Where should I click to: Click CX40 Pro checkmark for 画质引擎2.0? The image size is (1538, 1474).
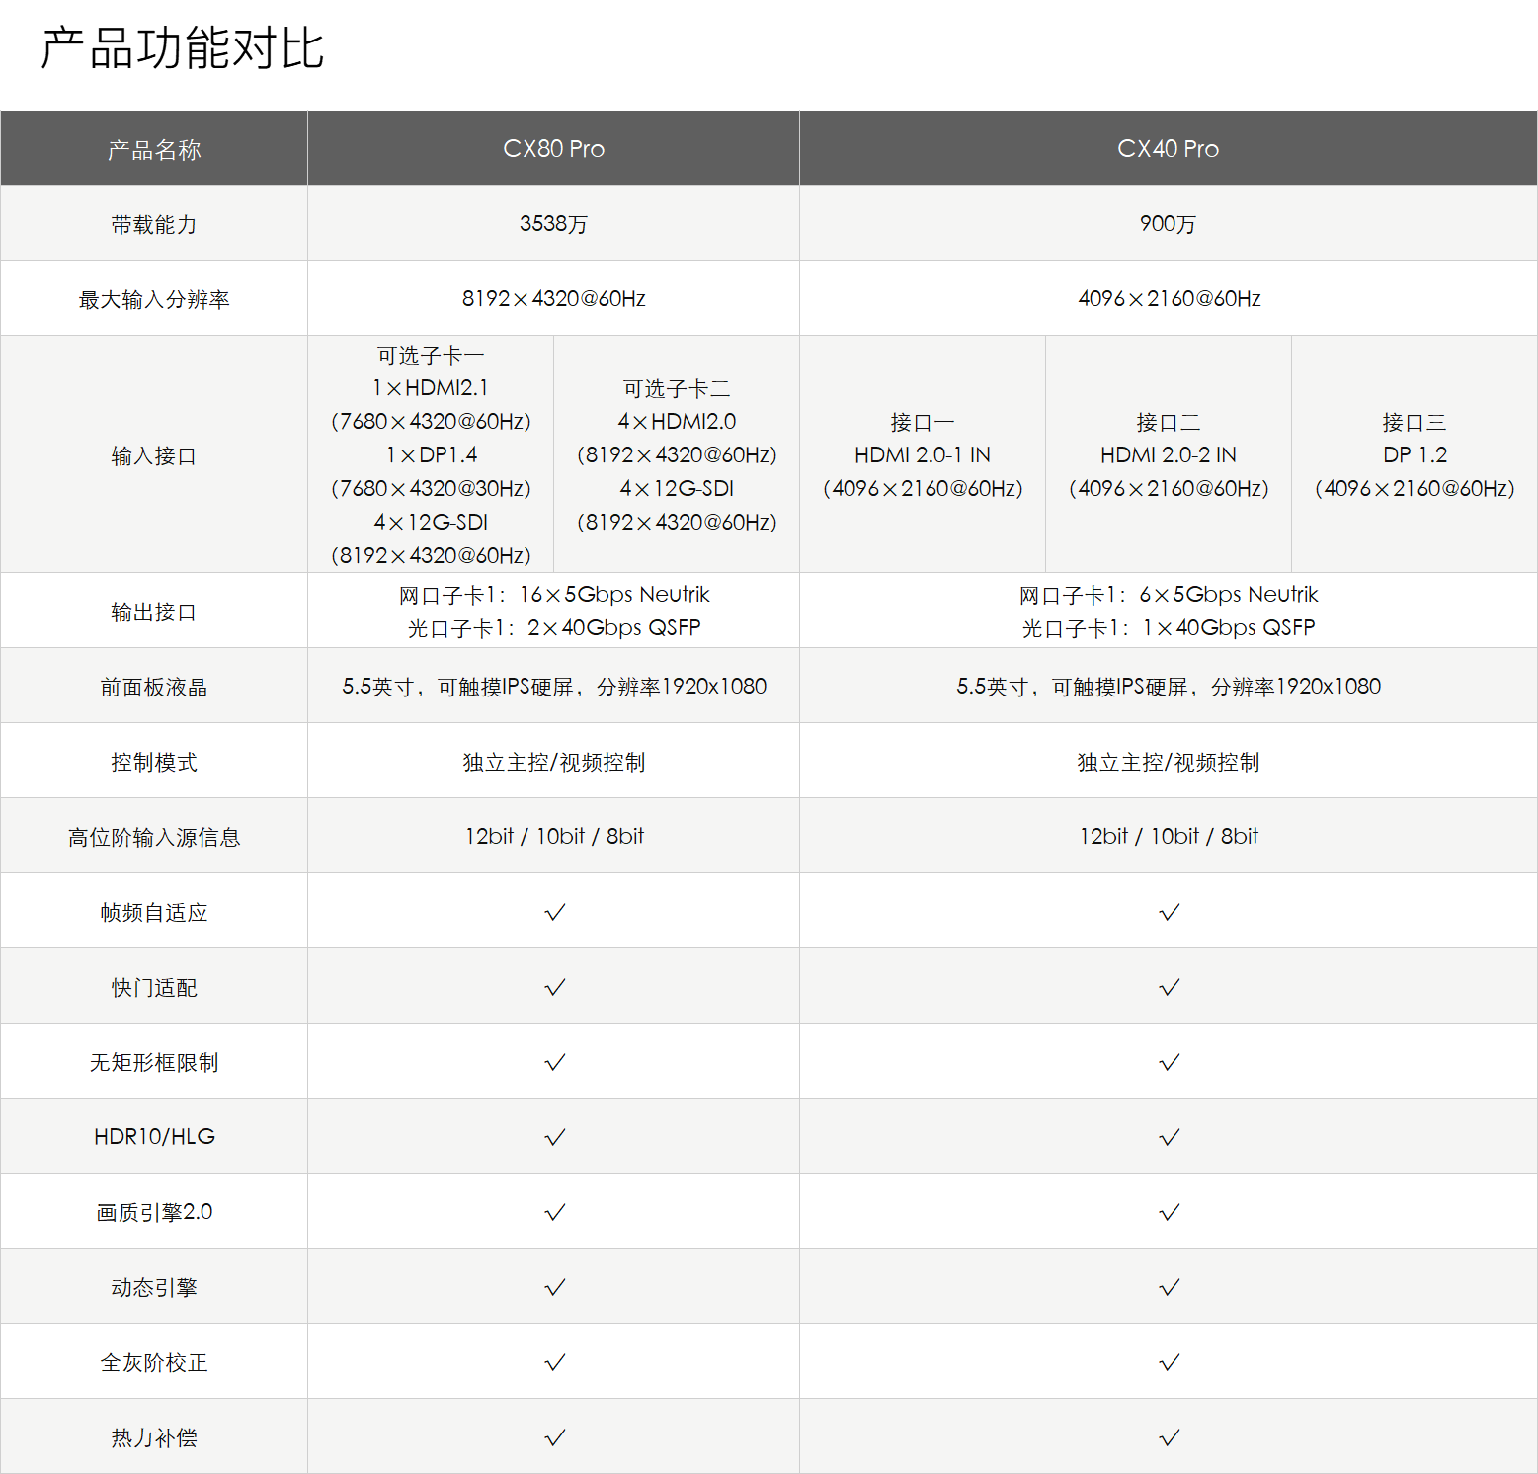pyautogui.click(x=1170, y=1212)
